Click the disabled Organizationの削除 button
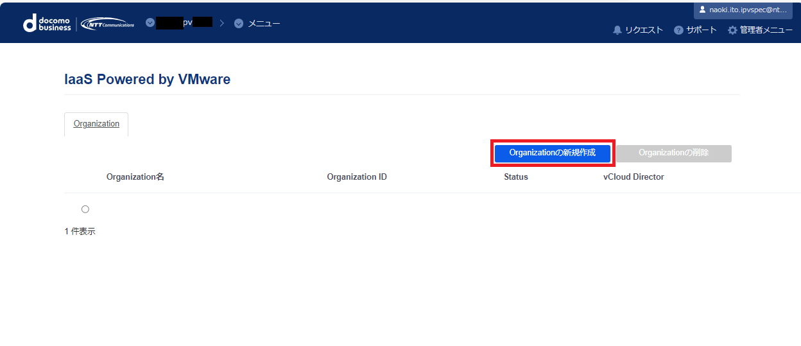Screen dimensions: 801x346 (674, 153)
